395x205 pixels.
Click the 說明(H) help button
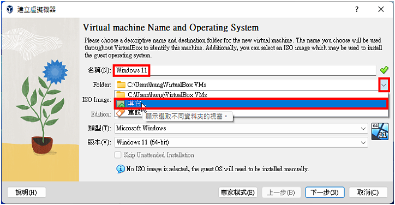pyautogui.click(x=26, y=192)
